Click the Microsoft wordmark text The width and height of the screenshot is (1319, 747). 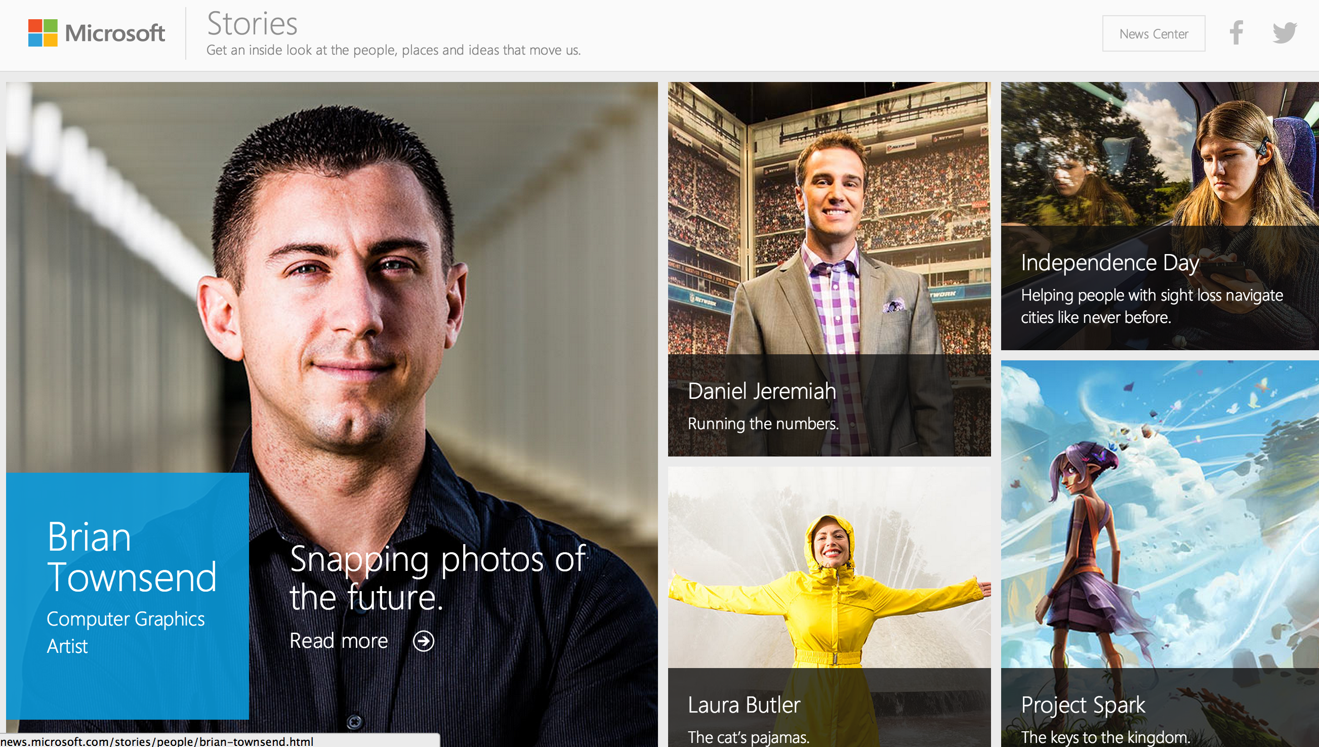coord(115,33)
